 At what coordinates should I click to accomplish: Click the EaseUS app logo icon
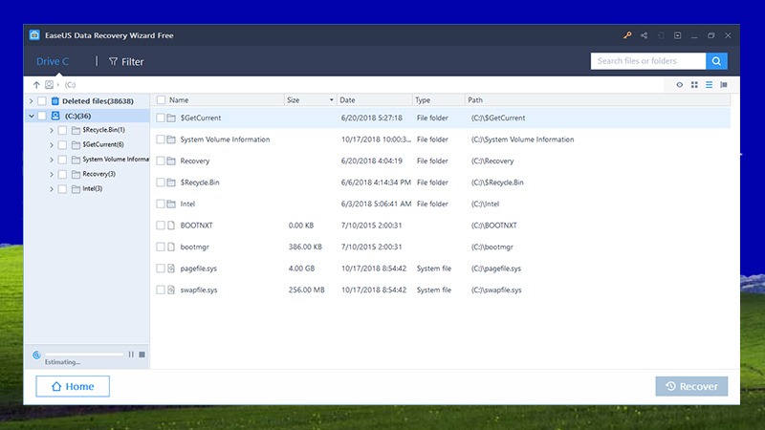(x=34, y=35)
